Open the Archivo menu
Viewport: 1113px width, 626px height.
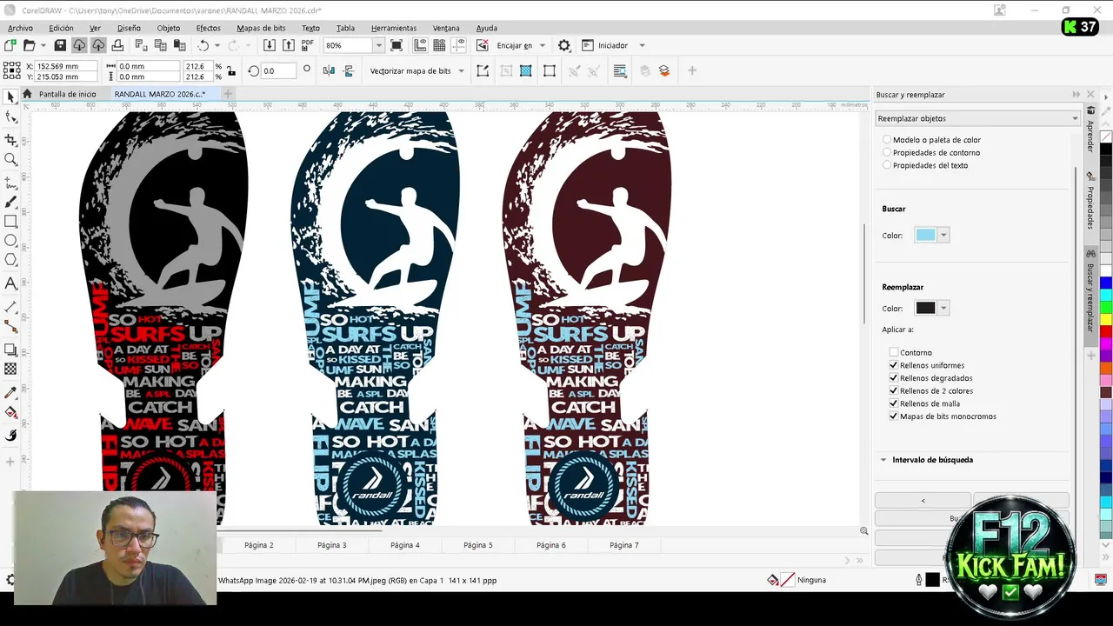(x=20, y=28)
